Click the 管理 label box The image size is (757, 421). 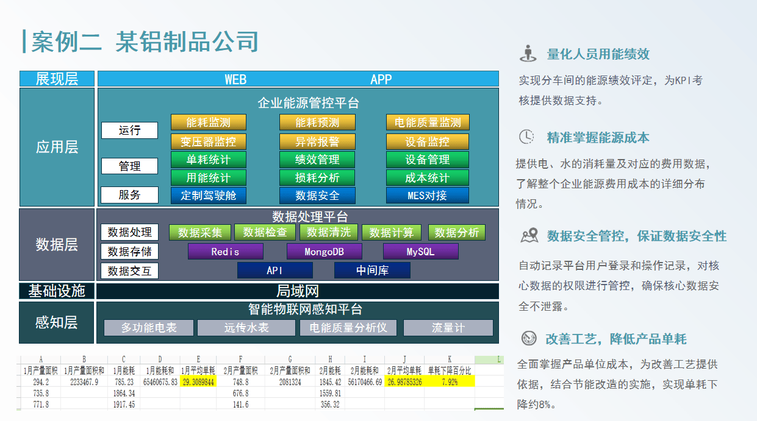[129, 166]
